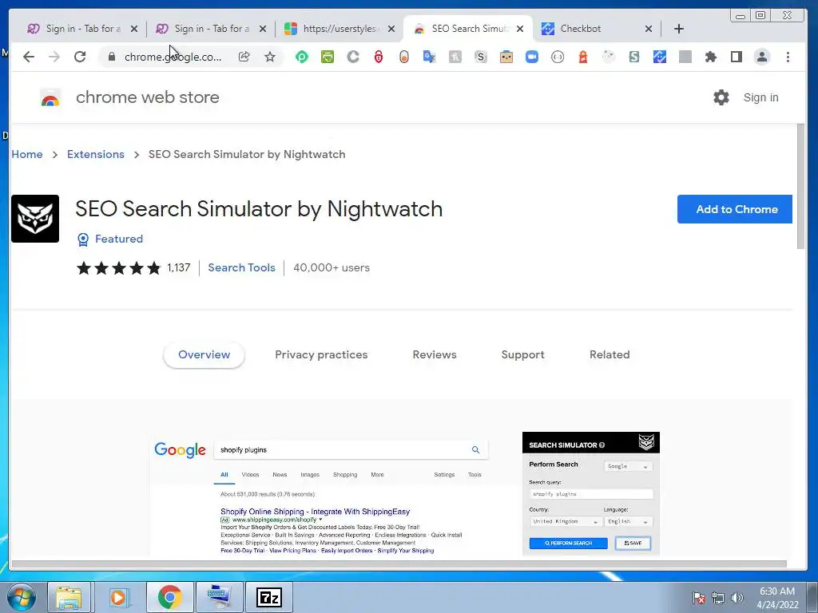
Task: Open the green printer extension icon
Action: coord(327,57)
